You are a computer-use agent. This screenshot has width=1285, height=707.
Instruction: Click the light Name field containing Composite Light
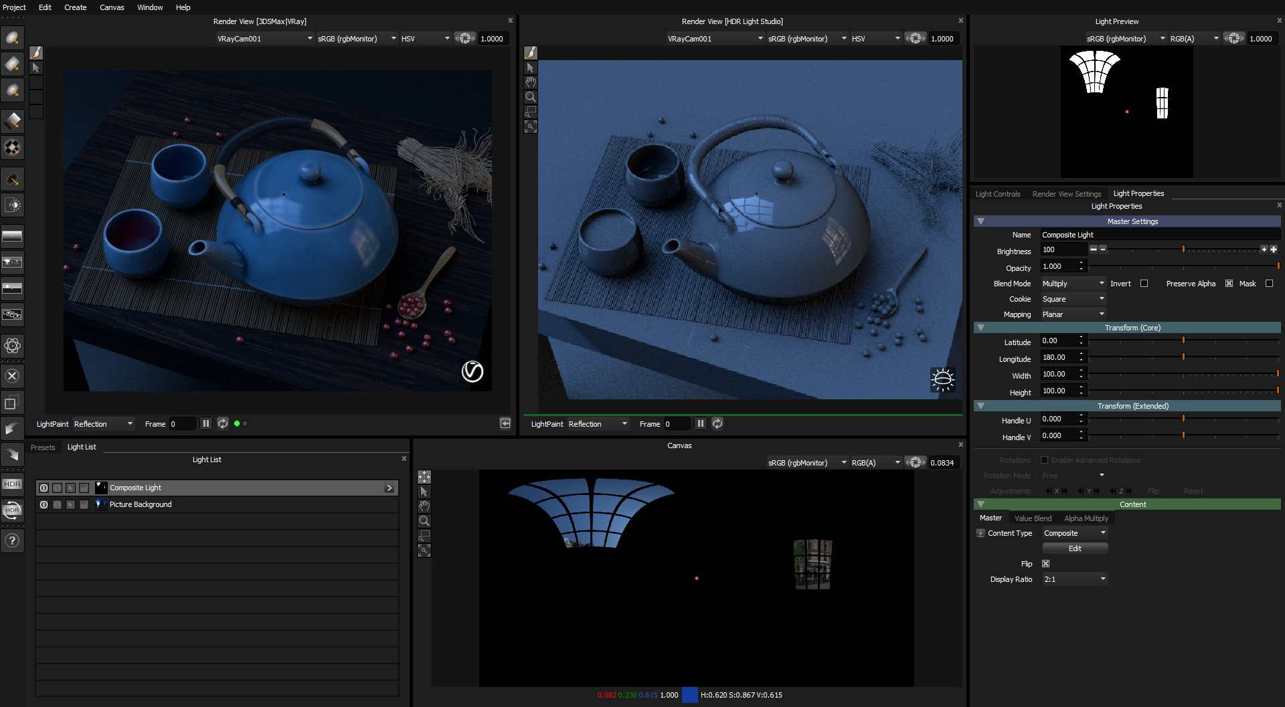pyautogui.click(x=1160, y=235)
